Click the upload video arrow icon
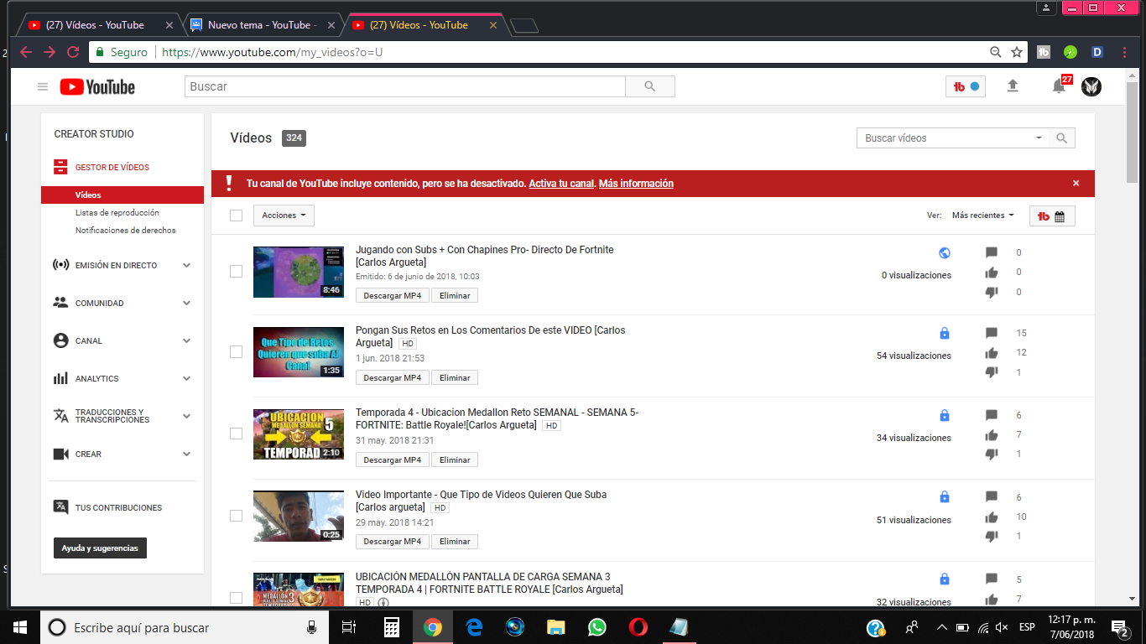Viewport: 1146px width, 644px height. tap(1013, 86)
